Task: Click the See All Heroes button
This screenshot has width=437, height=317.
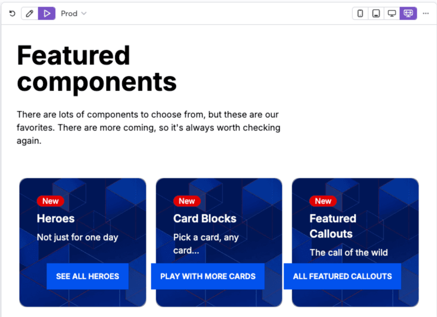Action: (87, 276)
